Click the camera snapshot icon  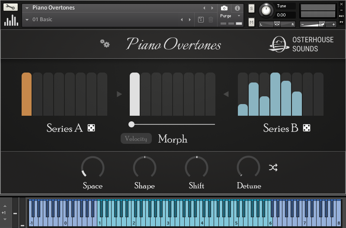click(224, 8)
